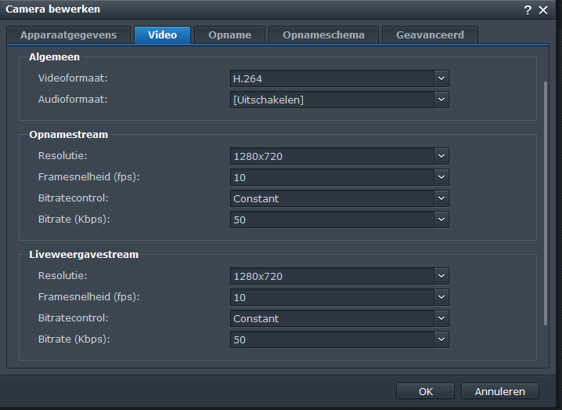This screenshot has width=562, height=410.
Task: Open the Audioformaat dropdown
Action: click(441, 100)
